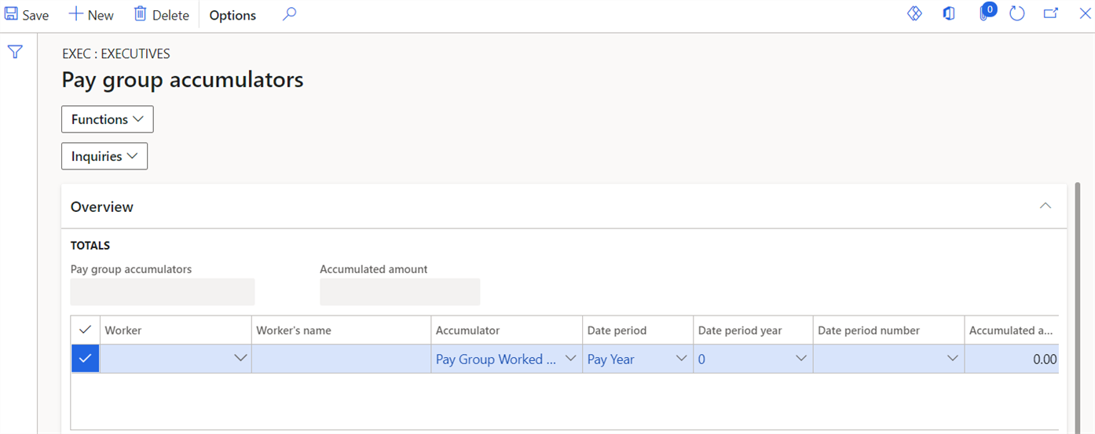
Task: Open the Date period number dropdown
Action: (x=953, y=359)
